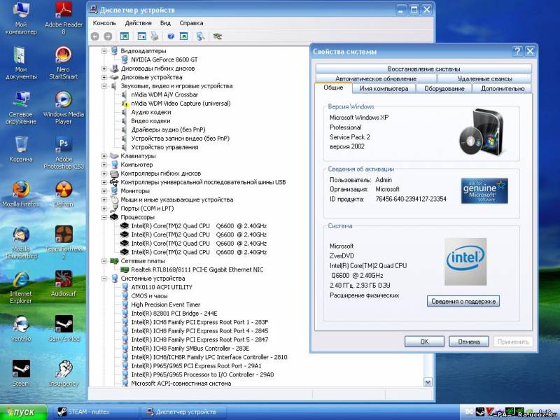The height and width of the screenshot is (420, 560).
Task: Switch to the Удаленные сеансы tab
Action: pyautogui.click(x=484, y=78)
